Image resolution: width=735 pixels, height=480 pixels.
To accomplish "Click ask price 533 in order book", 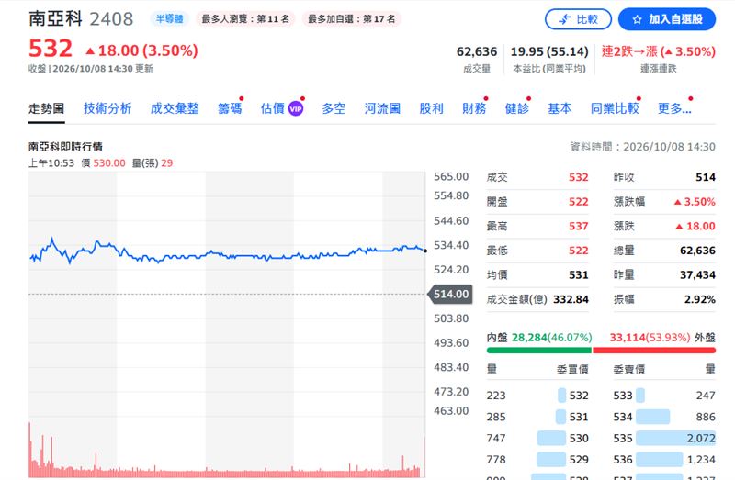I will [623, 396].
